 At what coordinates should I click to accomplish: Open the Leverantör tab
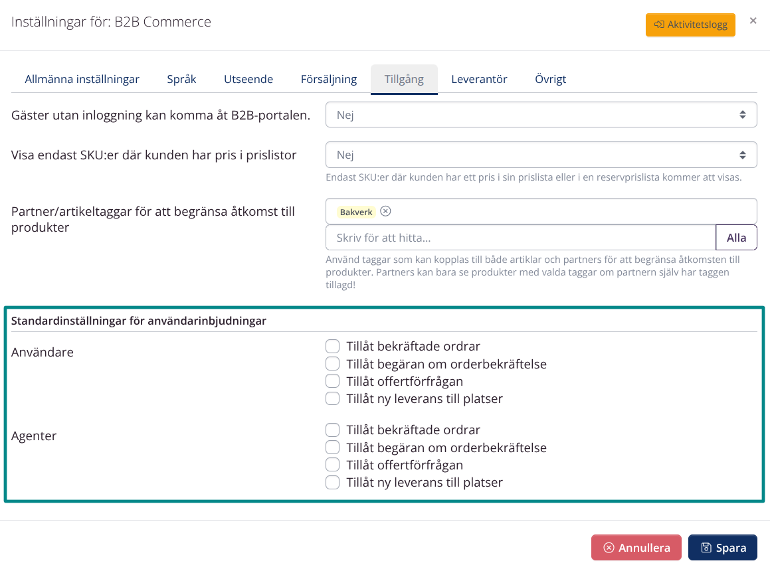(479, 78)
